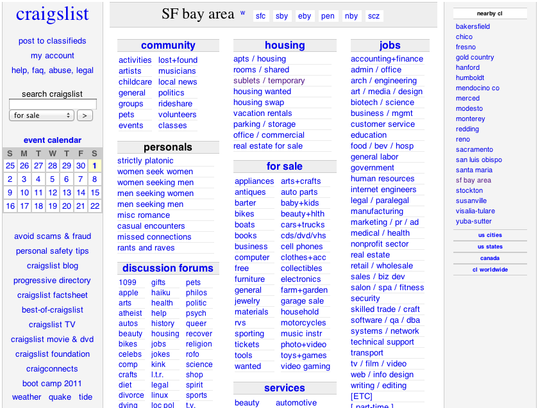The image size is (538, 408).
Task: Select calendar day 22
Action: point(95,206)
